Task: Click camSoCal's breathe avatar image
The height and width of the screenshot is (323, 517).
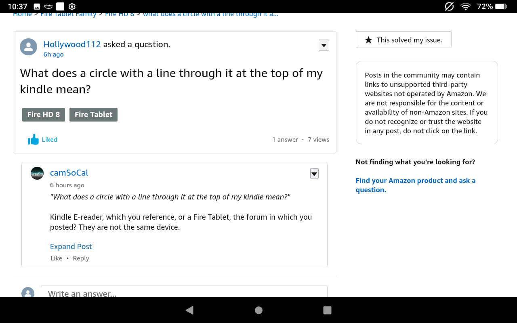Action: [37, 173]
